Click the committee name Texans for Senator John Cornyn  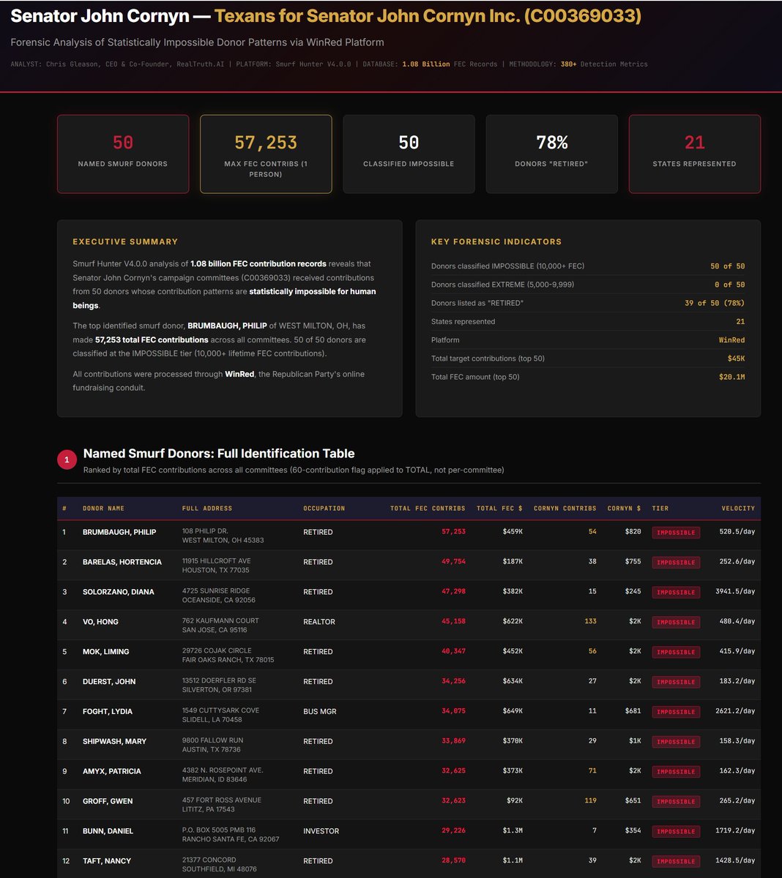coord(428,16)
